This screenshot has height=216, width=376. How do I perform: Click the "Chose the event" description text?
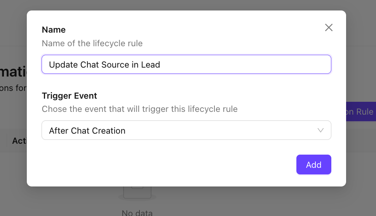[x=139, y=109]
